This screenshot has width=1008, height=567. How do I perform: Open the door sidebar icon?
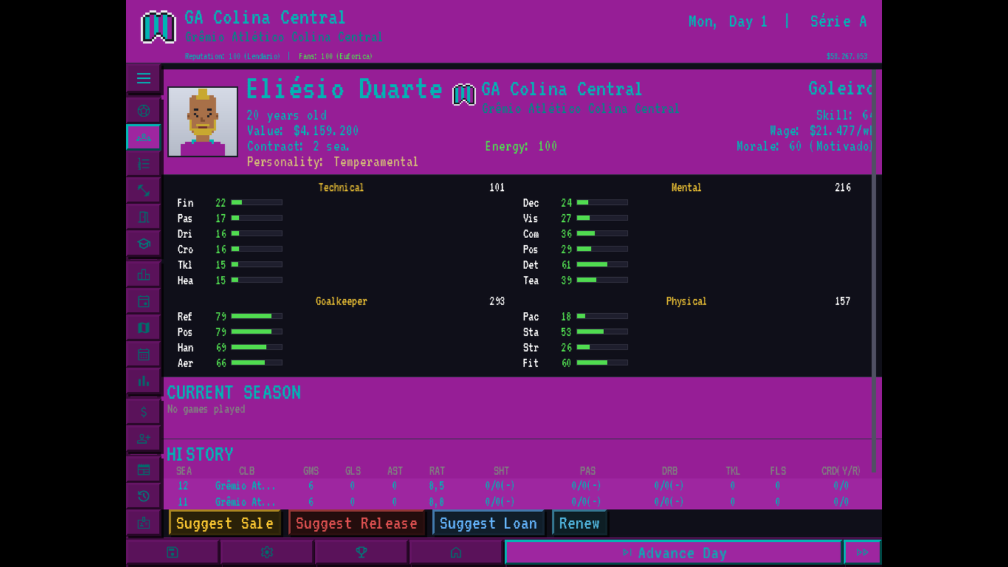[x=144, y=217]
